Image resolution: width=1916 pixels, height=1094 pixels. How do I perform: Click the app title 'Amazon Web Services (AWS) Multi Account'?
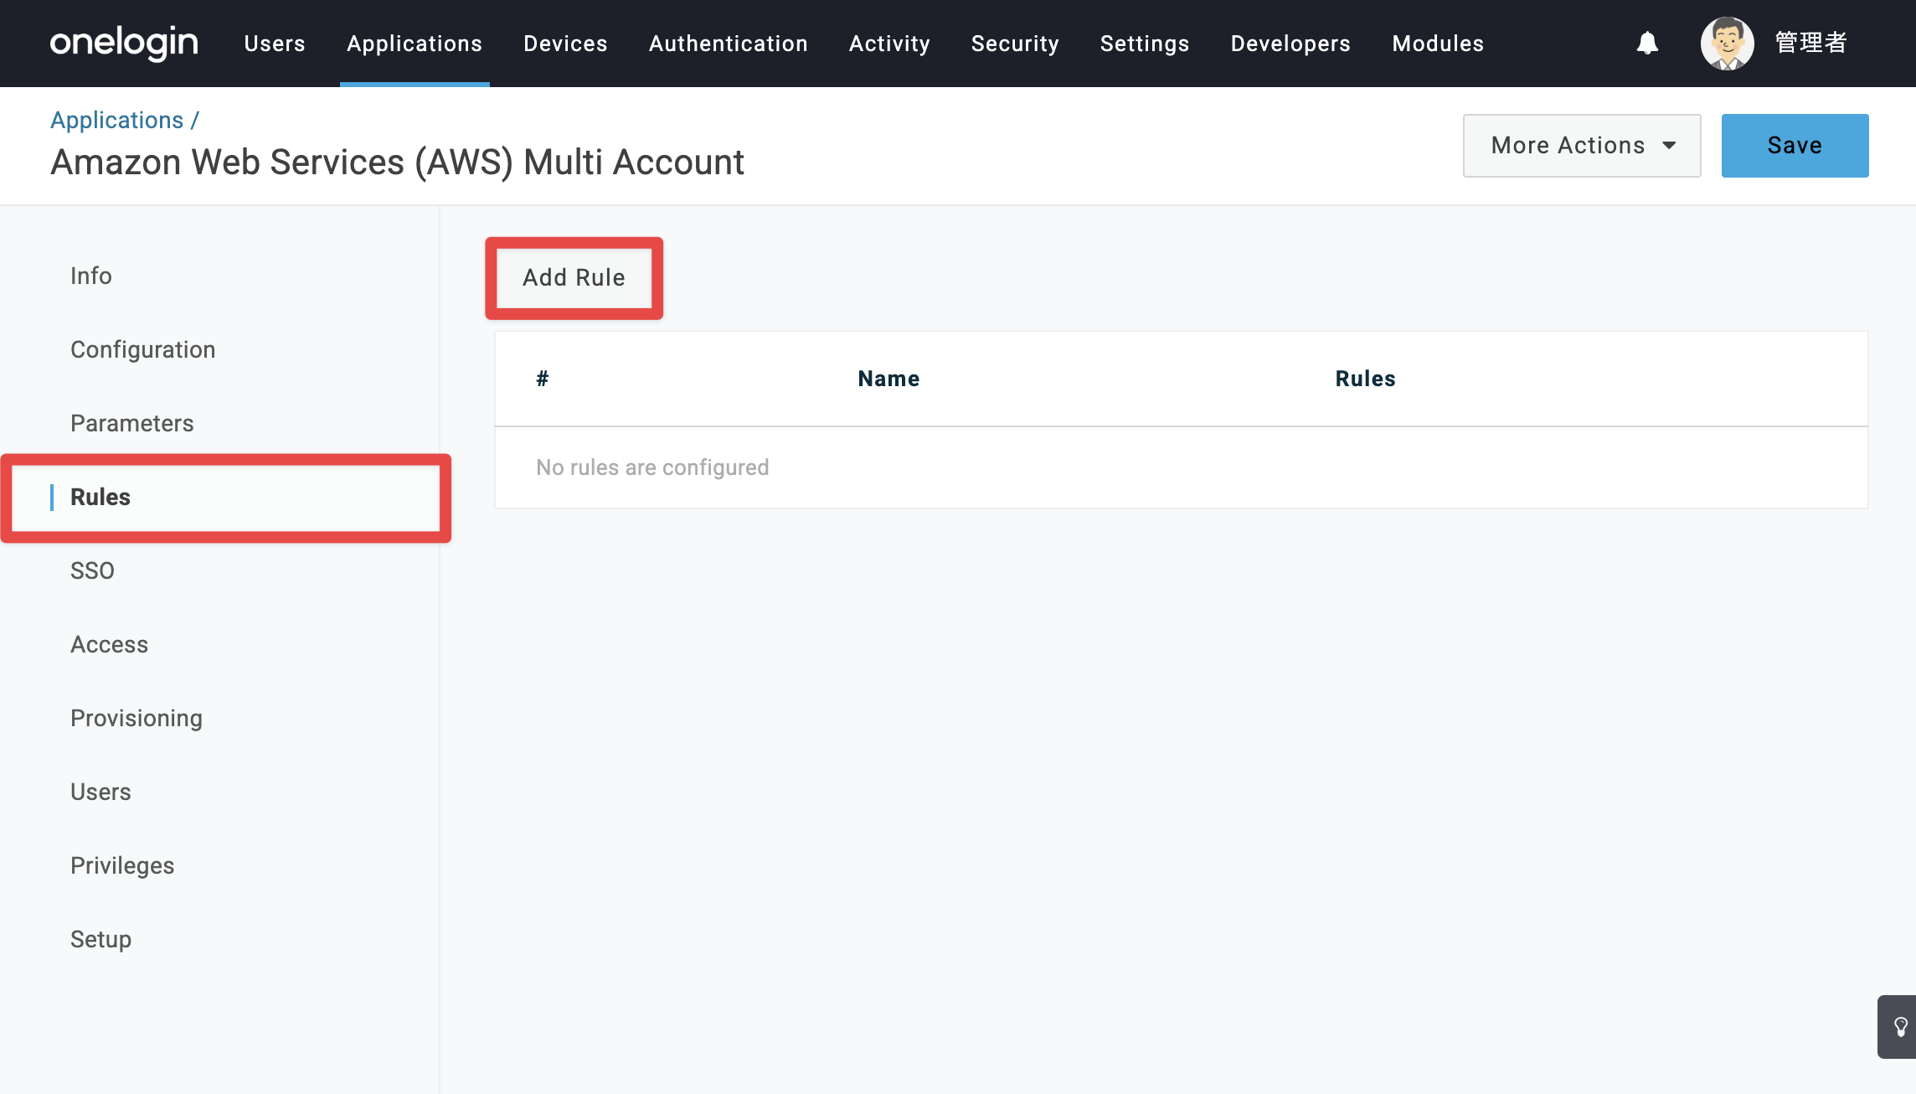pos(397,163)
